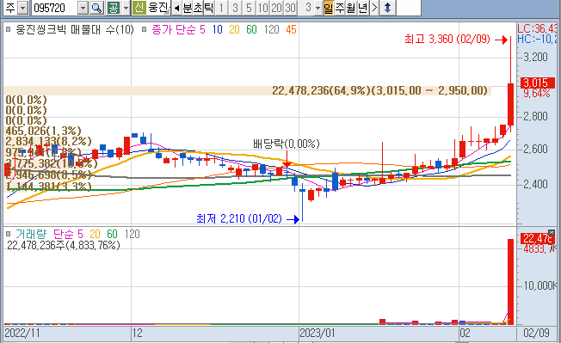Image resolution: width=561 pixels, height=343 pixels.
Task: Click the green 공 button
Action: click(114, 8)
